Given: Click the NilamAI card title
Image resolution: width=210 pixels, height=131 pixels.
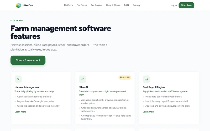Looking at the screenshot, I should click(83, 87).
